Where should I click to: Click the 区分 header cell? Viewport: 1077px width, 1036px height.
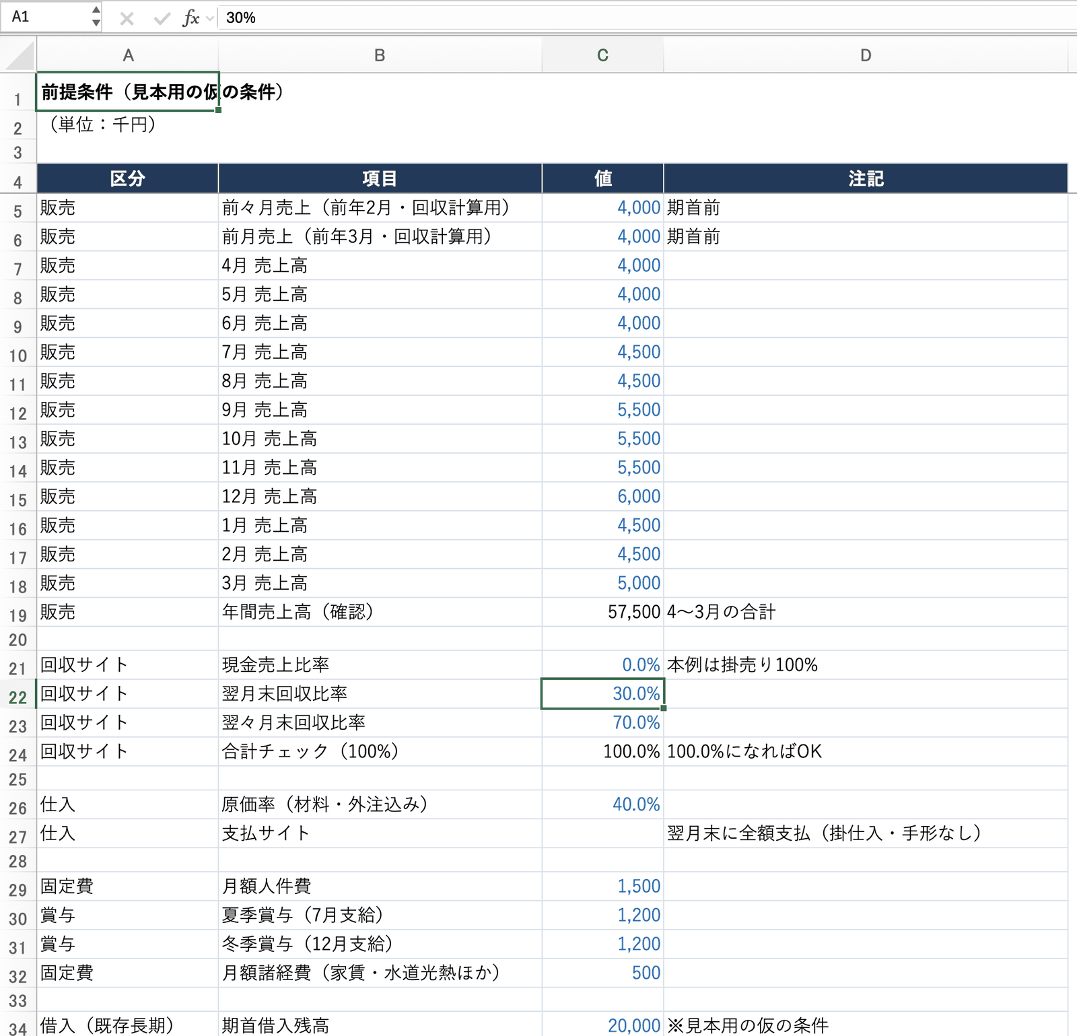coord(128,178)
